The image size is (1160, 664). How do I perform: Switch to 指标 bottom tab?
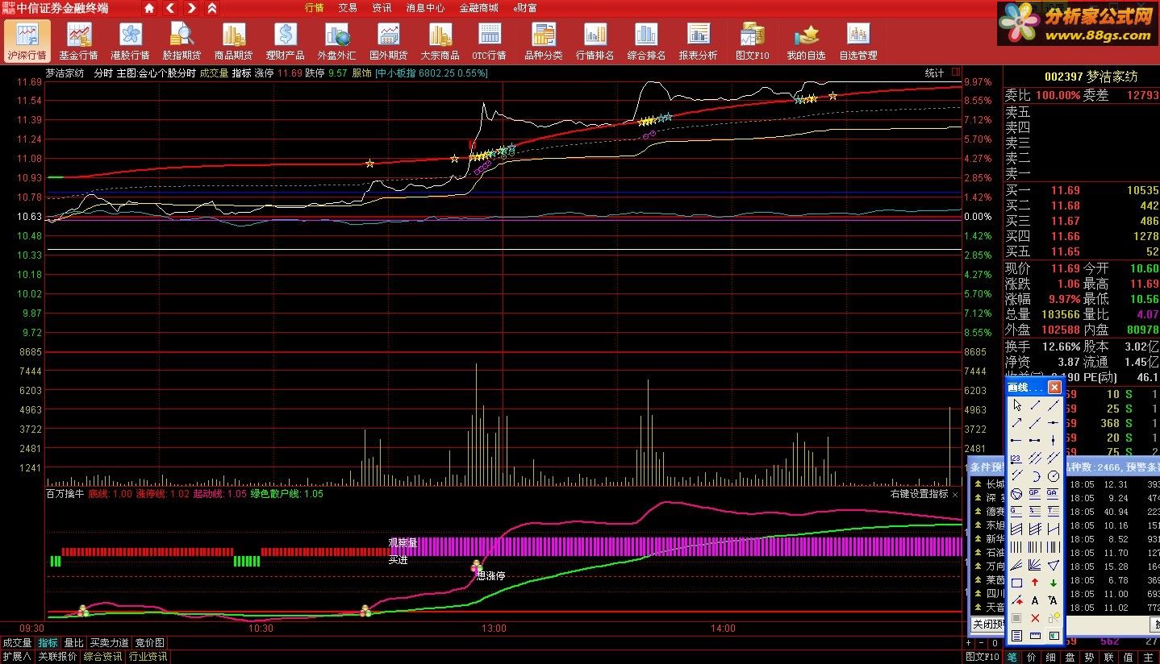pos(48,643)
